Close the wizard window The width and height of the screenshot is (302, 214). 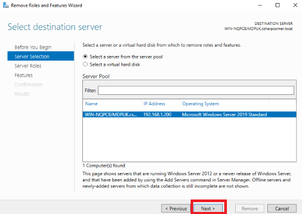click(x=295, y=5)
